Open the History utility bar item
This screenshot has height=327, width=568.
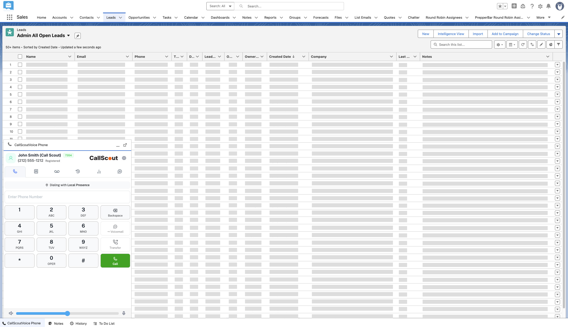(x=78, y=323)
